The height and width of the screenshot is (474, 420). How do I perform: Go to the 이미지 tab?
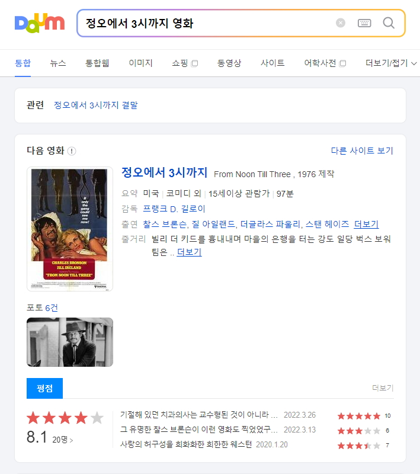pos(140,63)
